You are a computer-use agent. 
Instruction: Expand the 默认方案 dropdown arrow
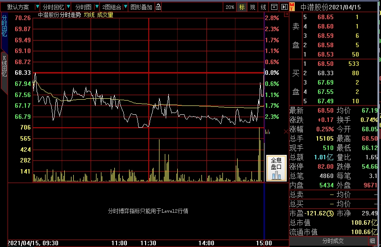36,7
